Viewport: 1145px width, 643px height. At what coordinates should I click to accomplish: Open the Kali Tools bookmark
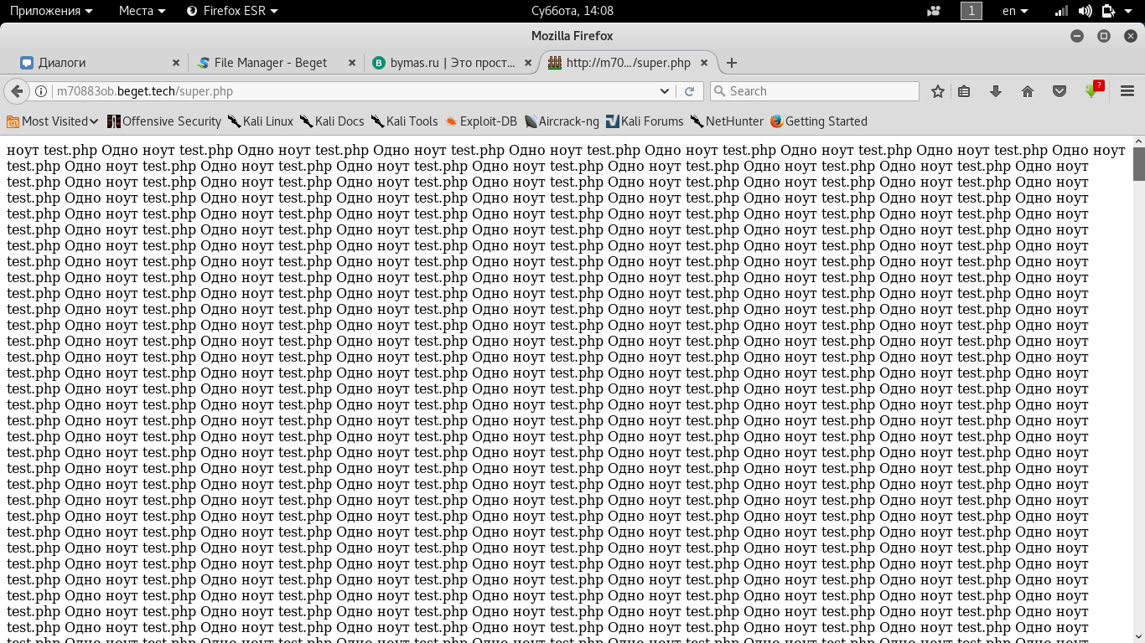pyautogui.click(x=405, y=121)
